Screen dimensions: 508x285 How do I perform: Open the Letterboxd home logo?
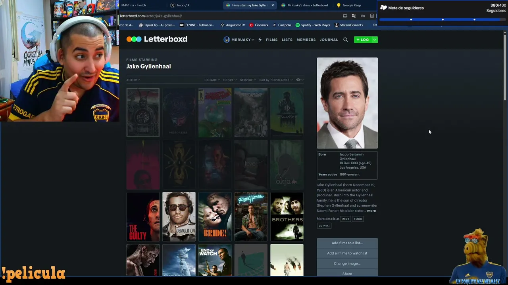tap(157, 39)
